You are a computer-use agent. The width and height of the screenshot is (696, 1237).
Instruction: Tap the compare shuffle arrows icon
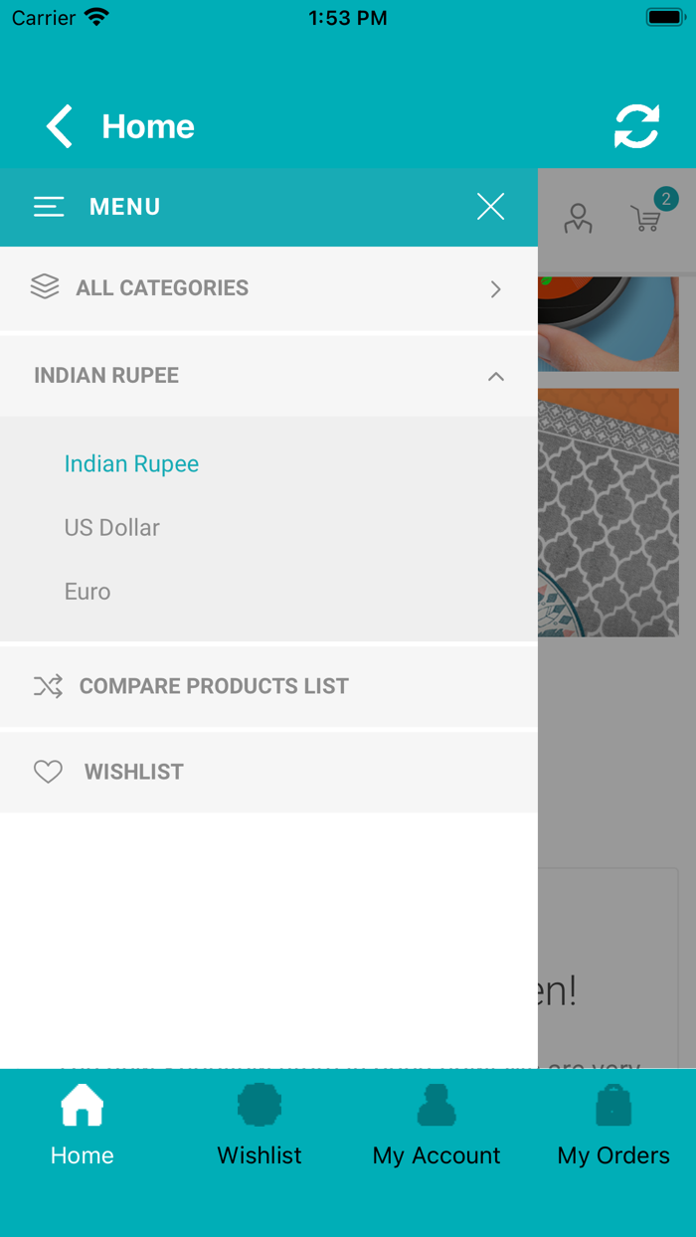48,686
